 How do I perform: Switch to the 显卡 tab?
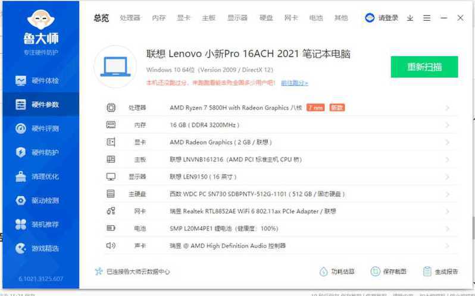click(x=183, y=18)
